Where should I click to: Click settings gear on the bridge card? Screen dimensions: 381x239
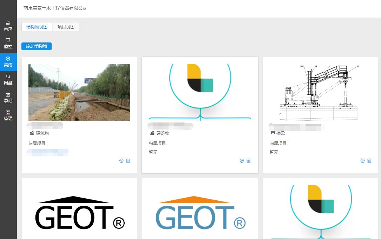point(362,161)
